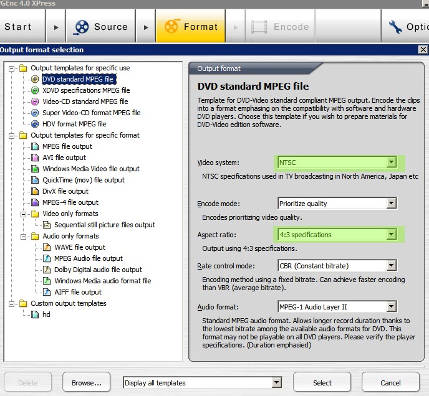Open the Display all templates dropdown
The width and height of the screenshot is (429, 396).
277,382
